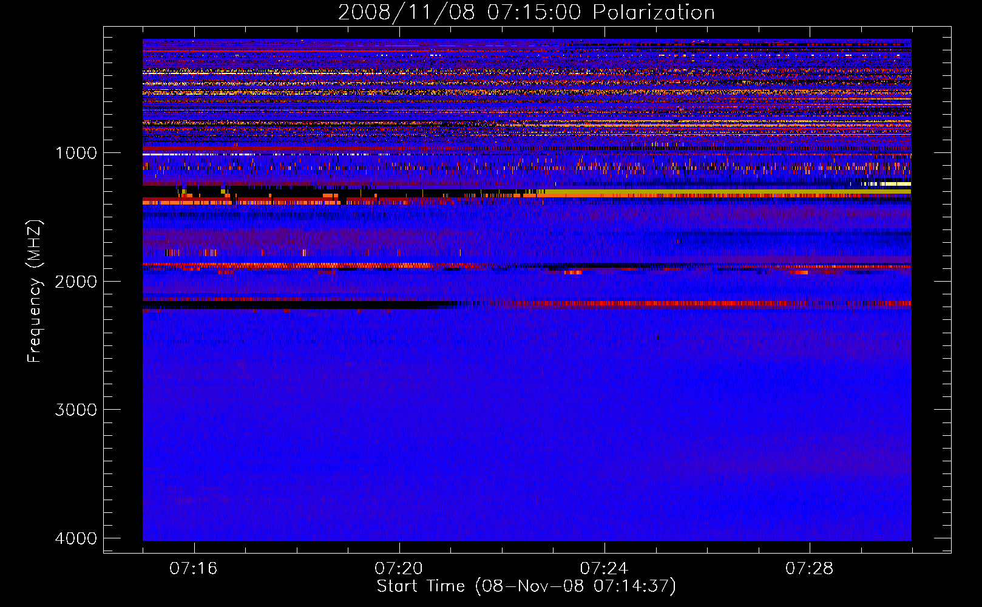Image resolution: width=982 pixels, height=607 pixels.
Task: Click the 1000 frequency tick label
Action: point(76,153)
